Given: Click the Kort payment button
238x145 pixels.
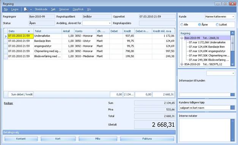Looking at the screenshot, I should (58, 139).
